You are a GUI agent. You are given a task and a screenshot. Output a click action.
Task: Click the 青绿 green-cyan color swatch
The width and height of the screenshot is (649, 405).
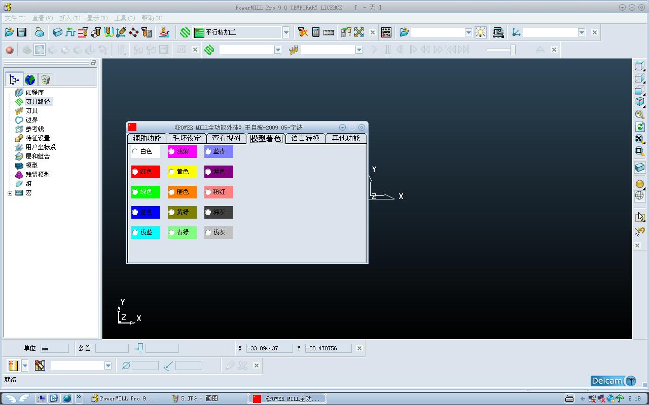click(x=182, y=232)
